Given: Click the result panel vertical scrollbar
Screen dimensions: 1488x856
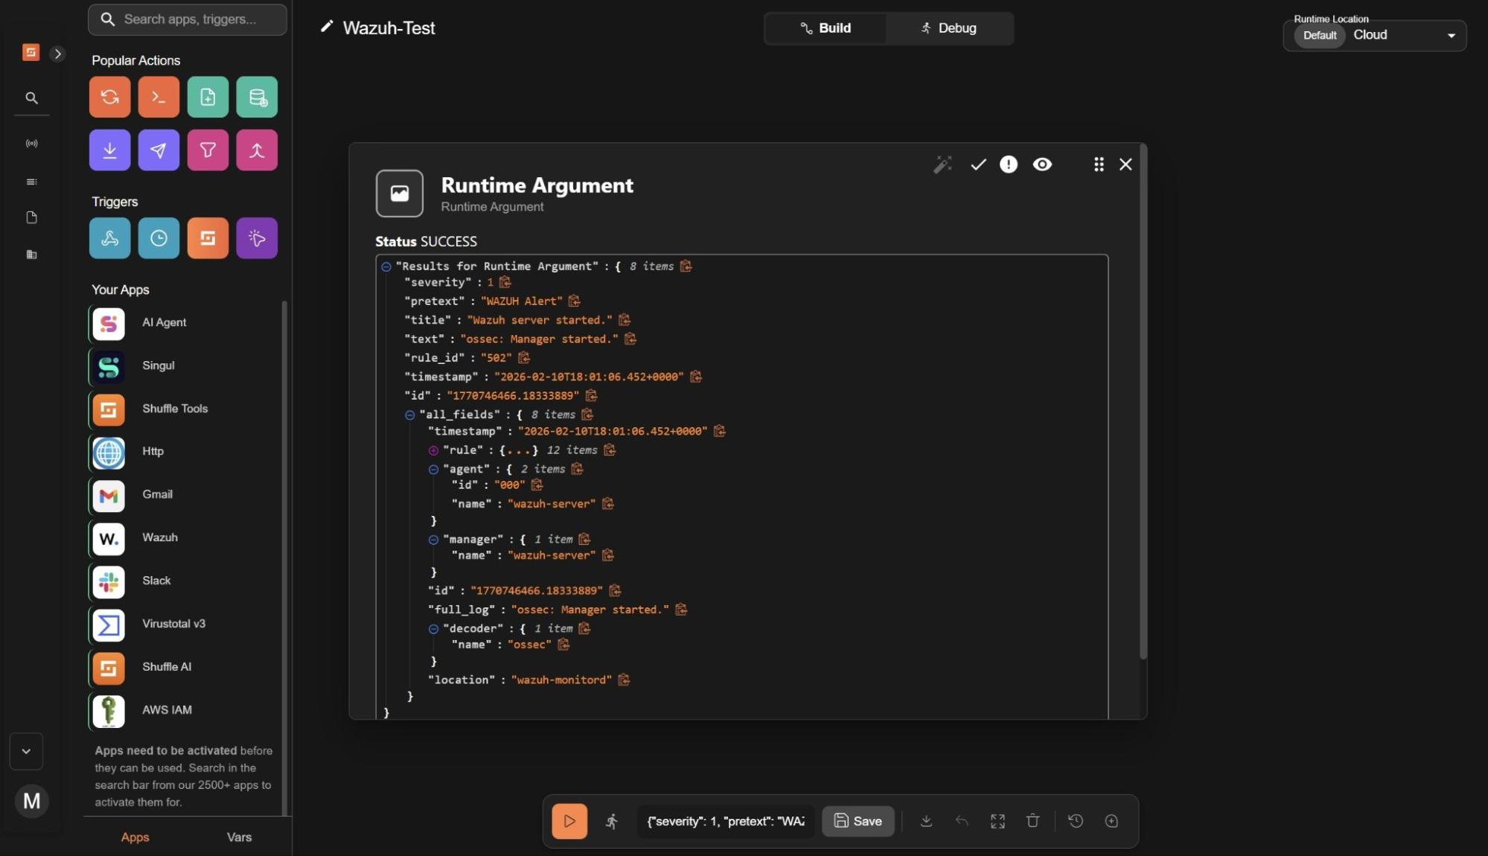Looking at the screenshot, I should pyautogui.click(x=1143, y=402).
